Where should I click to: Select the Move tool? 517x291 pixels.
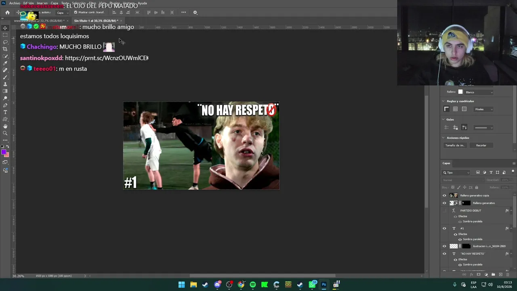tap(5, 28)
